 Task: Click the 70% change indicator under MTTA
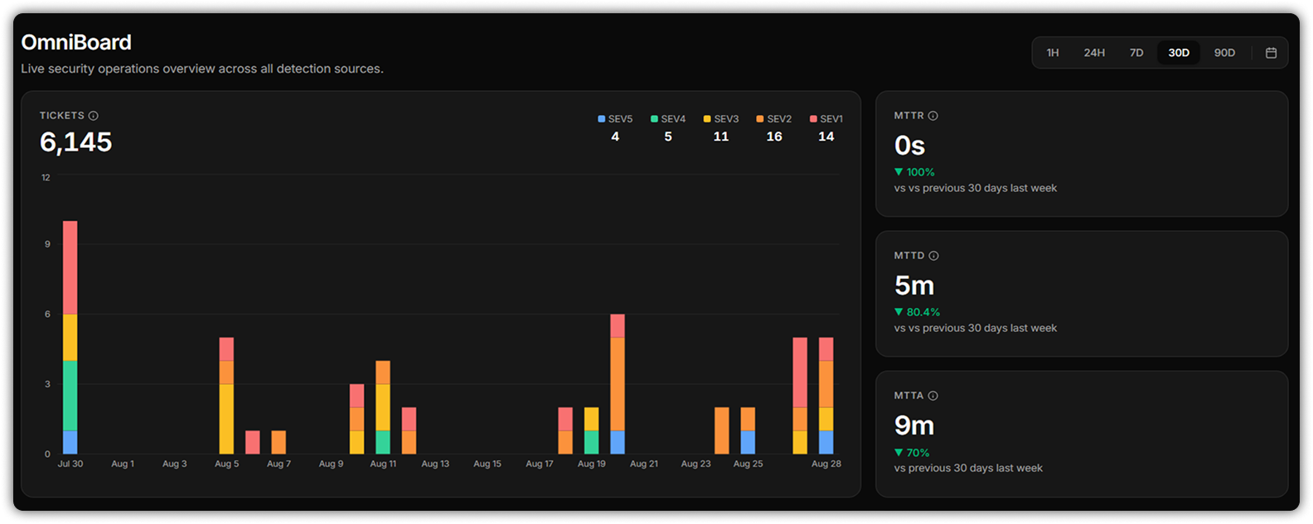click(912, 453)
